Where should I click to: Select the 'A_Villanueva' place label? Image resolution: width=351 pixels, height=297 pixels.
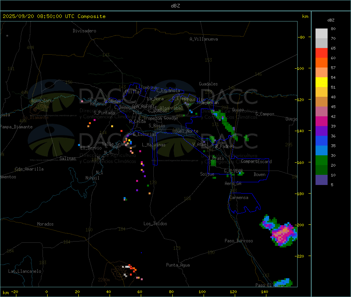pyautogui.click(x=204, y=39)
